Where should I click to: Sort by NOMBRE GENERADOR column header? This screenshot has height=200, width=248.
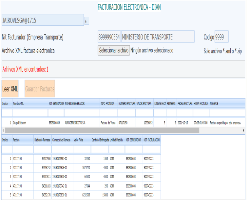[82, 104]
